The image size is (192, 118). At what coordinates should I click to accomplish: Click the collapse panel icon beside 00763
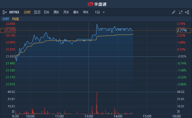pyautogui.click(x=4, y=12)
